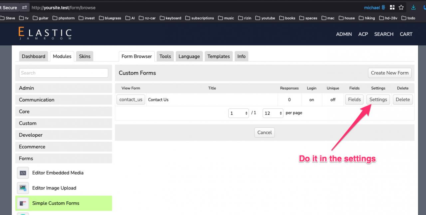Screen dimensions: 426x215
Task: Expand the Communication module category
Action: pos(64,100)
